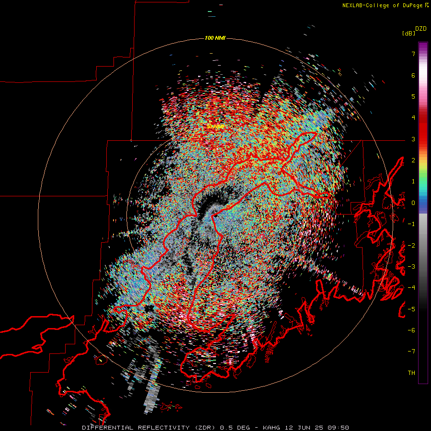The width and height of the screenshot is (431, 431).
Task: Click the "12 JUN 25" date text
Action: point(304,428)
